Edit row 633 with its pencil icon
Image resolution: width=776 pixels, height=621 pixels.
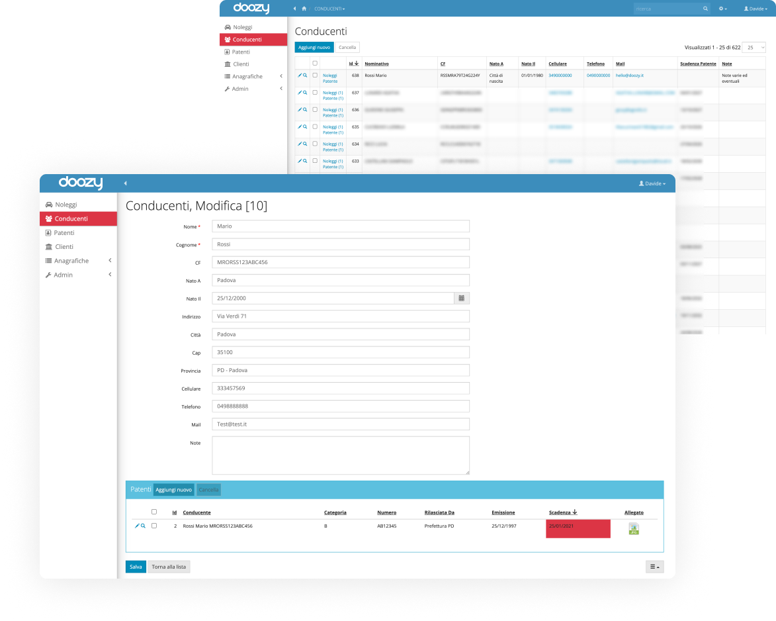[x=300, y=161]
